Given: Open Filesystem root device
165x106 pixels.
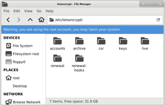Looking at the screenshot, I should (22, 54).
